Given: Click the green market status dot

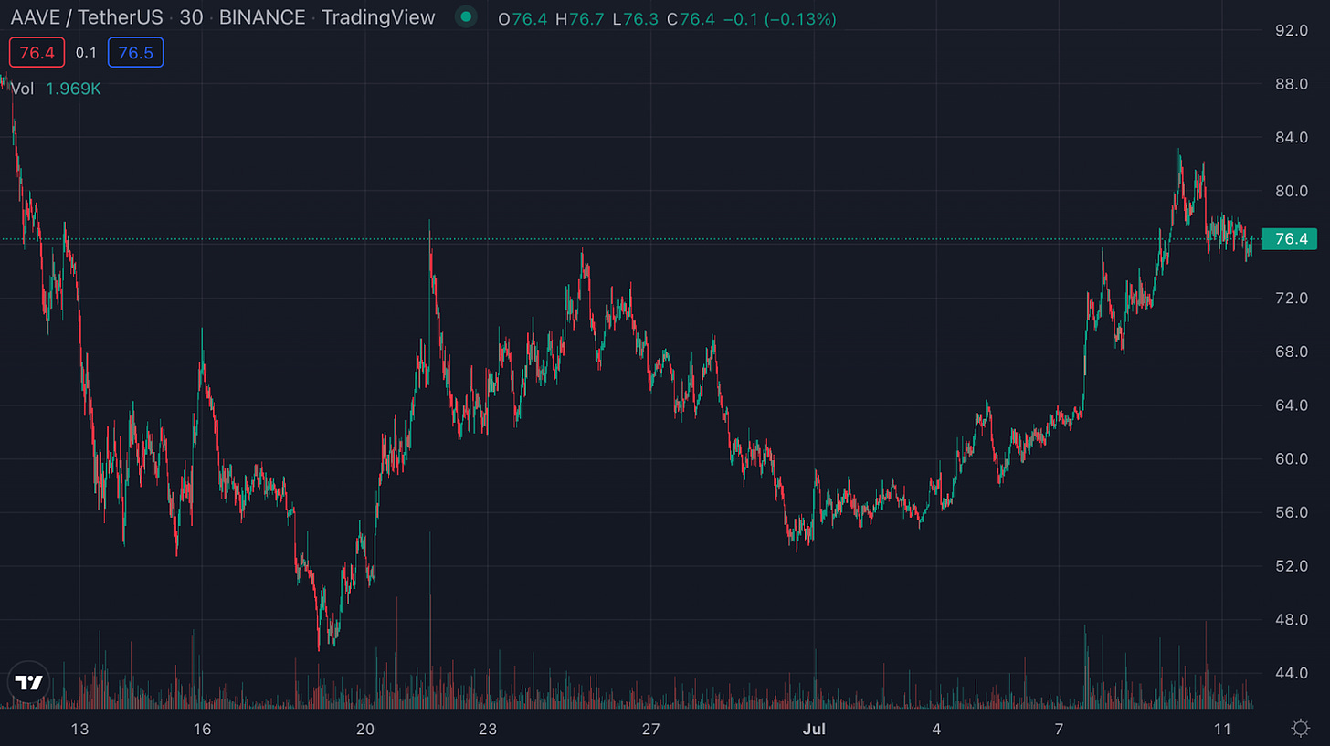Looking at the screenshot, I should (467, 16).
